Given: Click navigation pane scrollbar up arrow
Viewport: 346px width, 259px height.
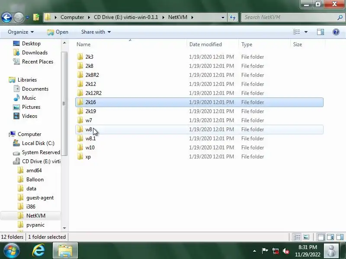Looking at the screenshot, I should coord(64,43).
